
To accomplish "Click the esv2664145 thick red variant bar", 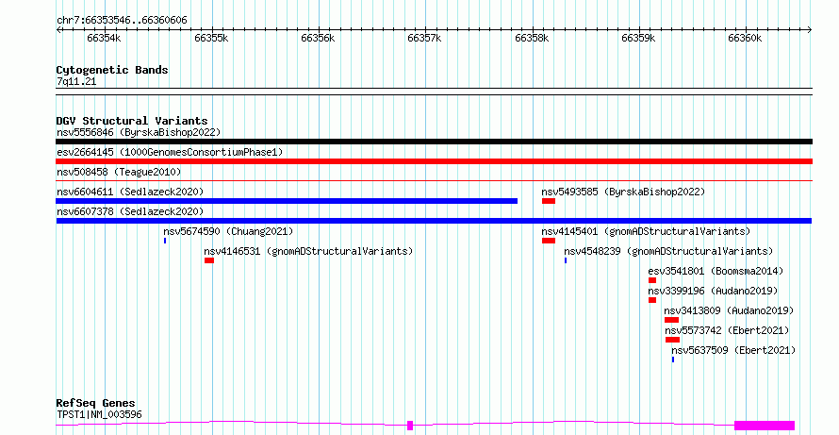I will (x=434, y=161).
